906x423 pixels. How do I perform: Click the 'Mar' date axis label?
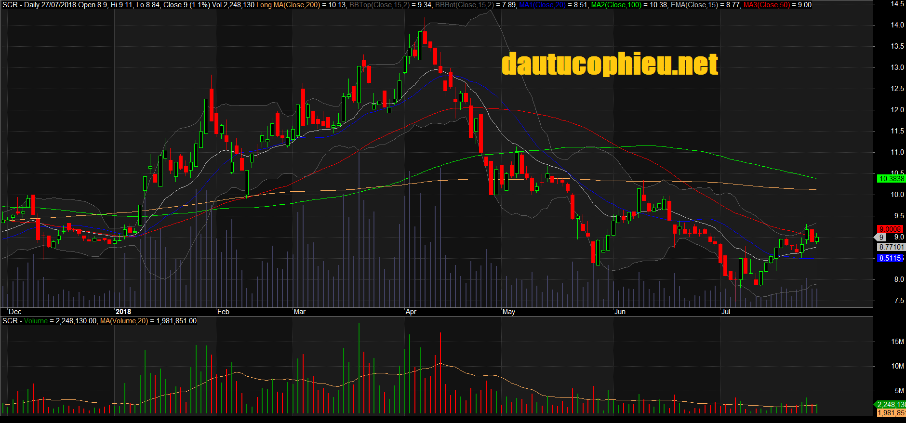(300, 312)
